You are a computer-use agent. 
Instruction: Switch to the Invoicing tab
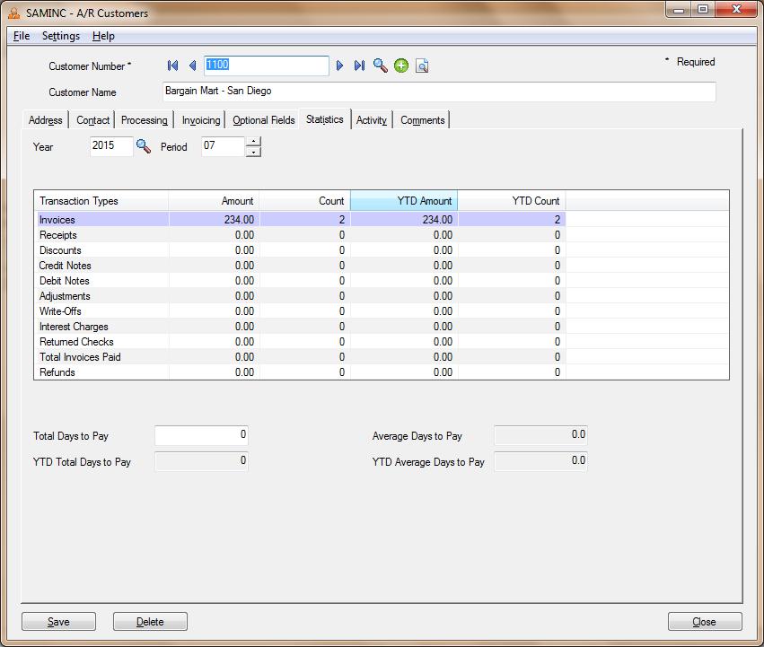[x=201, y=120]
